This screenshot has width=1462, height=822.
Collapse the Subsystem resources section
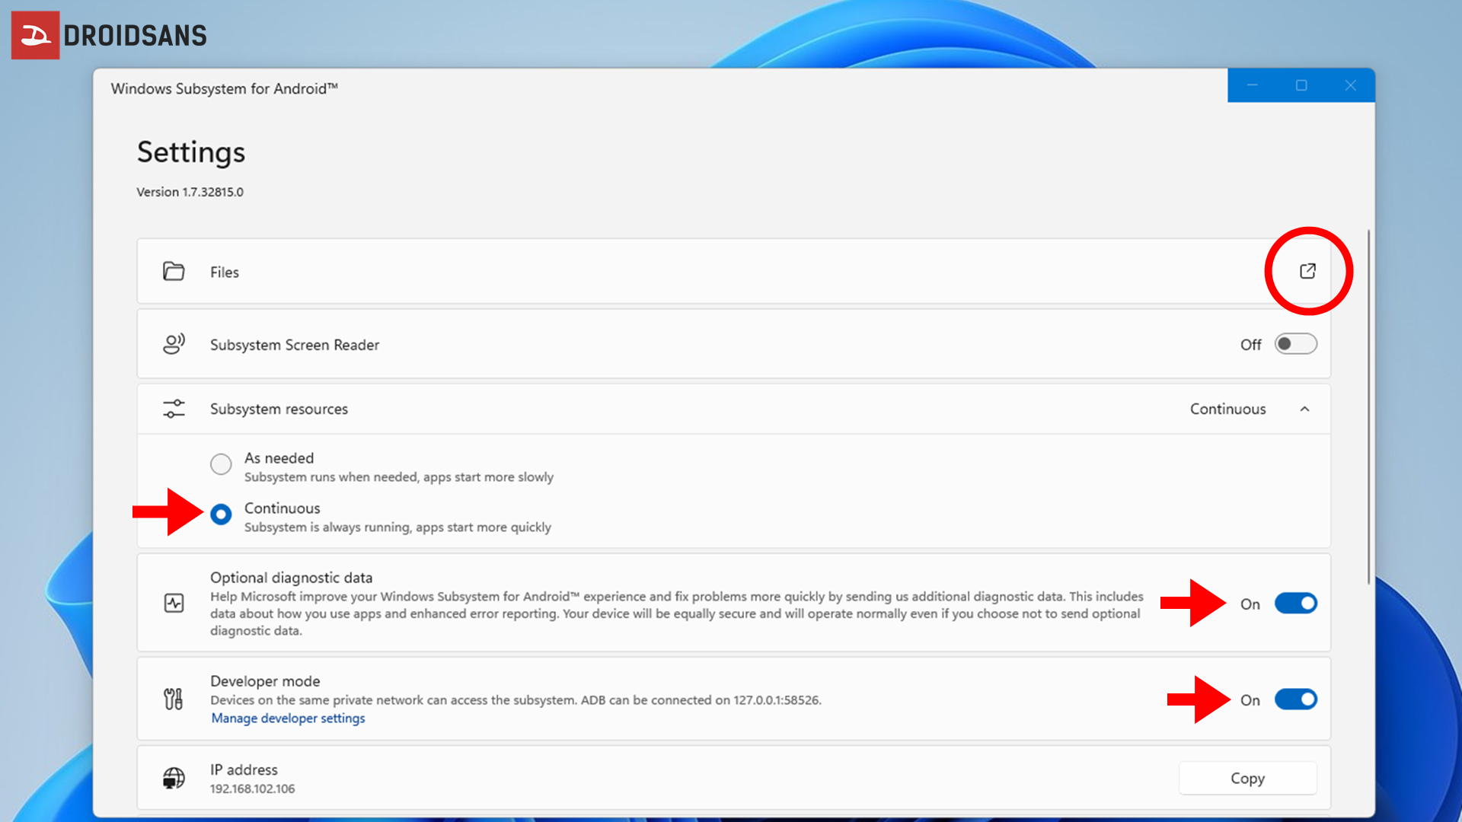(x=1305, y=409)
